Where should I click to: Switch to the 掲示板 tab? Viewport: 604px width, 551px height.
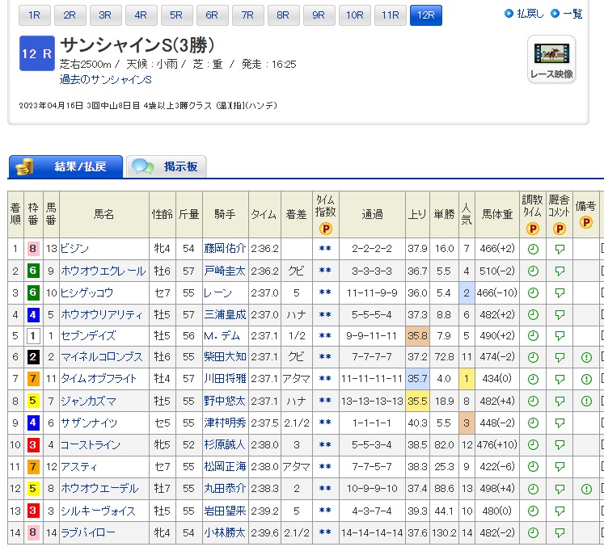167,167
